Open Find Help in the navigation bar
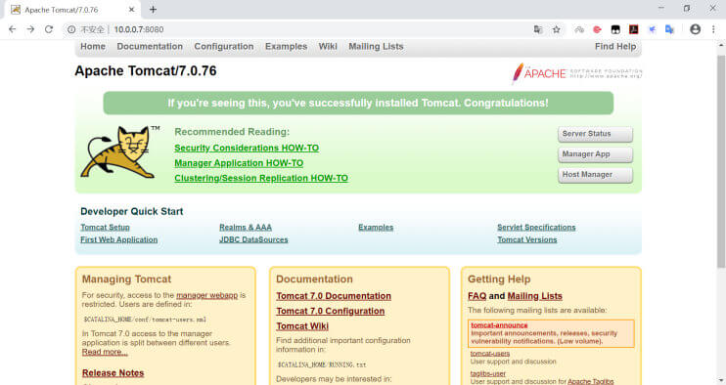 coord(615,46)
